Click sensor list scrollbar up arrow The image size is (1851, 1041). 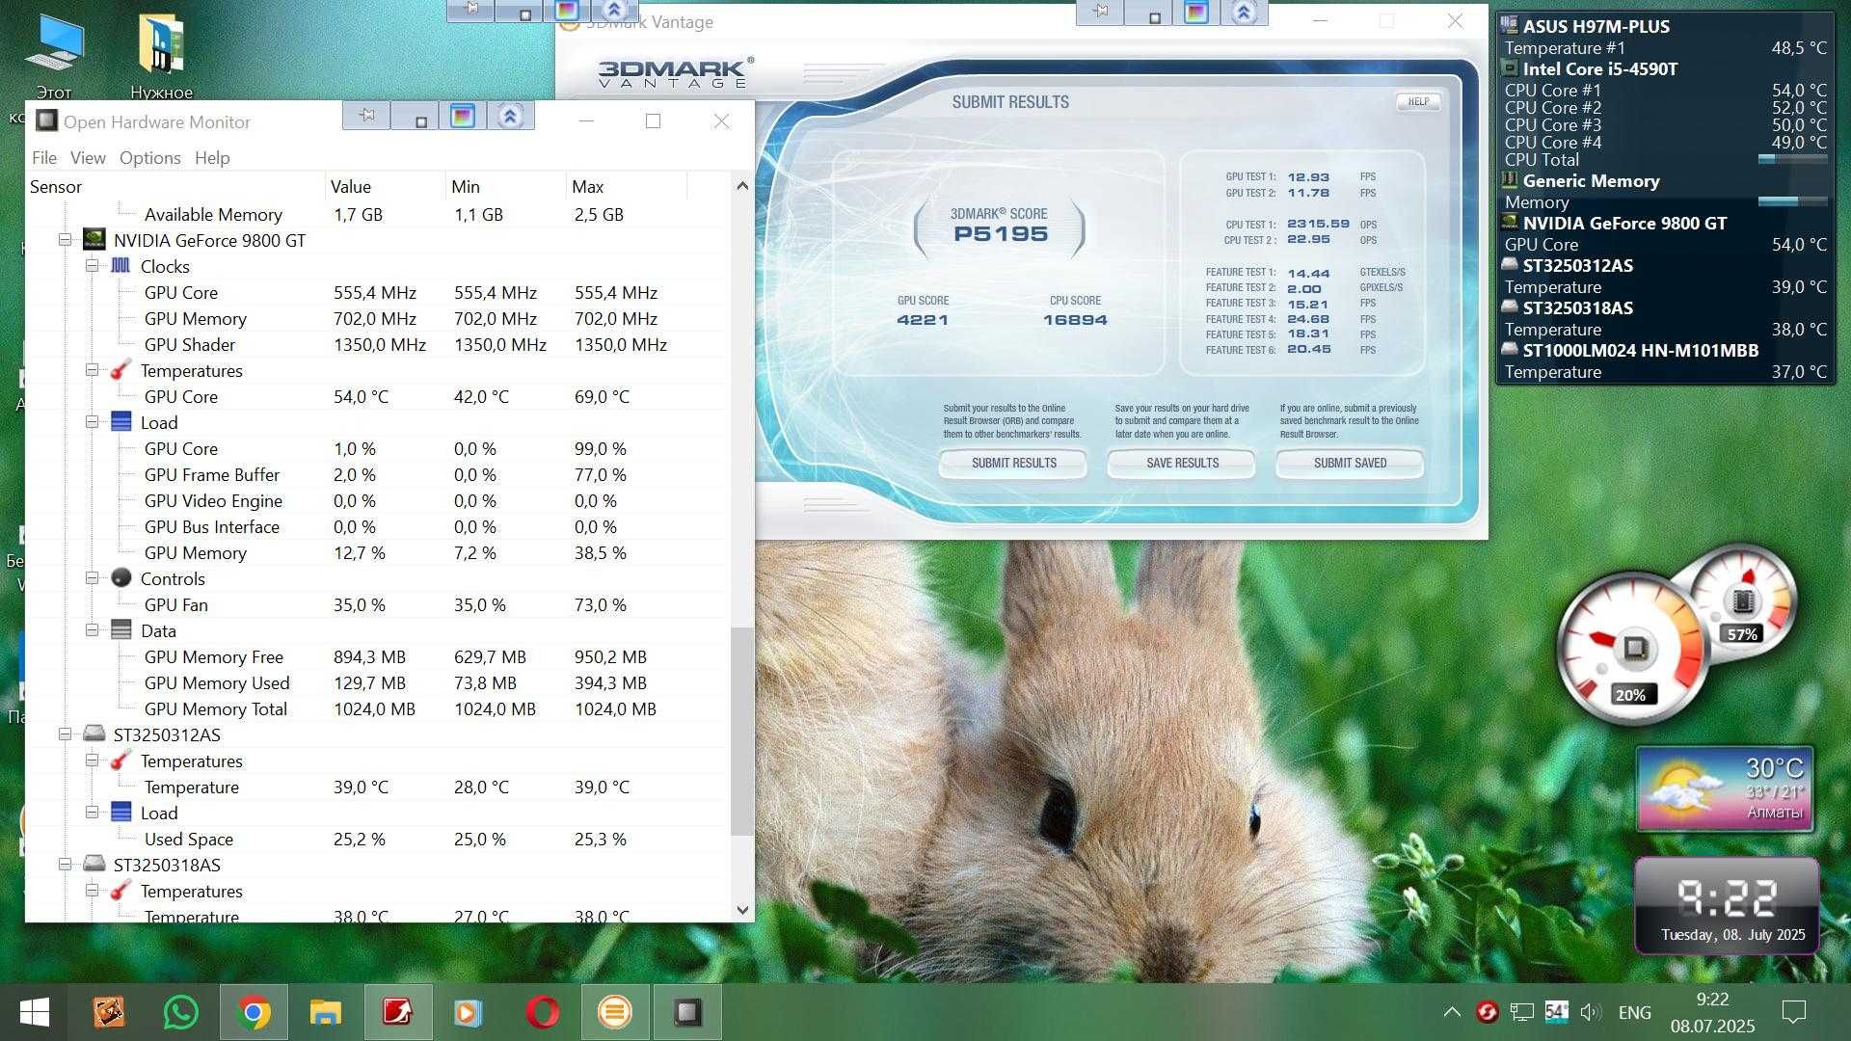tap(741, 185)
